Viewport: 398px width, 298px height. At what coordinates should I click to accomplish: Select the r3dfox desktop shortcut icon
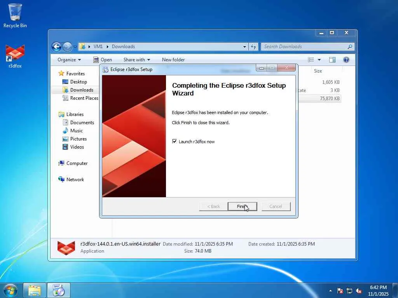(x=15, y=57)
